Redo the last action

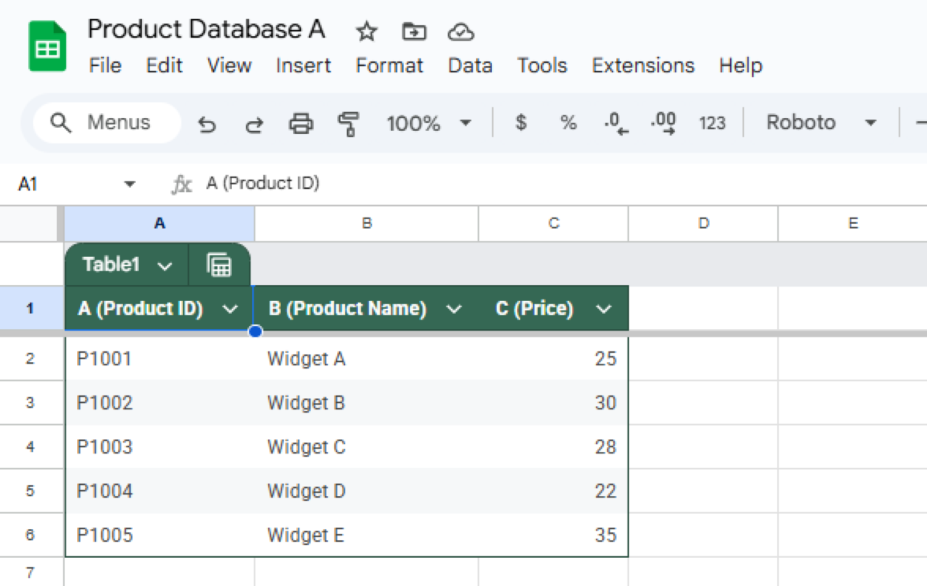[254, 124]
